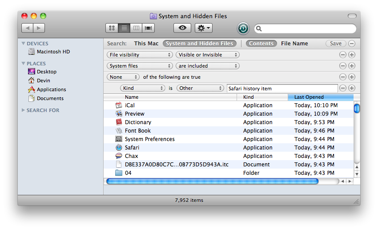Add a criterion after System files
Image resolution: width=378 pixels, height=230 pixels.
(352, 66)
